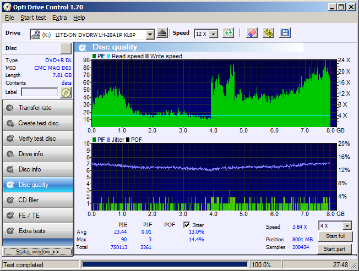Click the eraser disc erase icon
This screenshot has height=271, width=359.
252,33
